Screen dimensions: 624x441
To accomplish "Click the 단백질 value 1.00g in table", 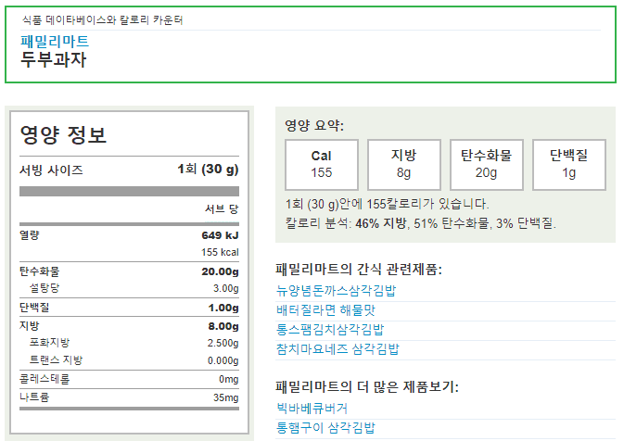I will 223,308.
